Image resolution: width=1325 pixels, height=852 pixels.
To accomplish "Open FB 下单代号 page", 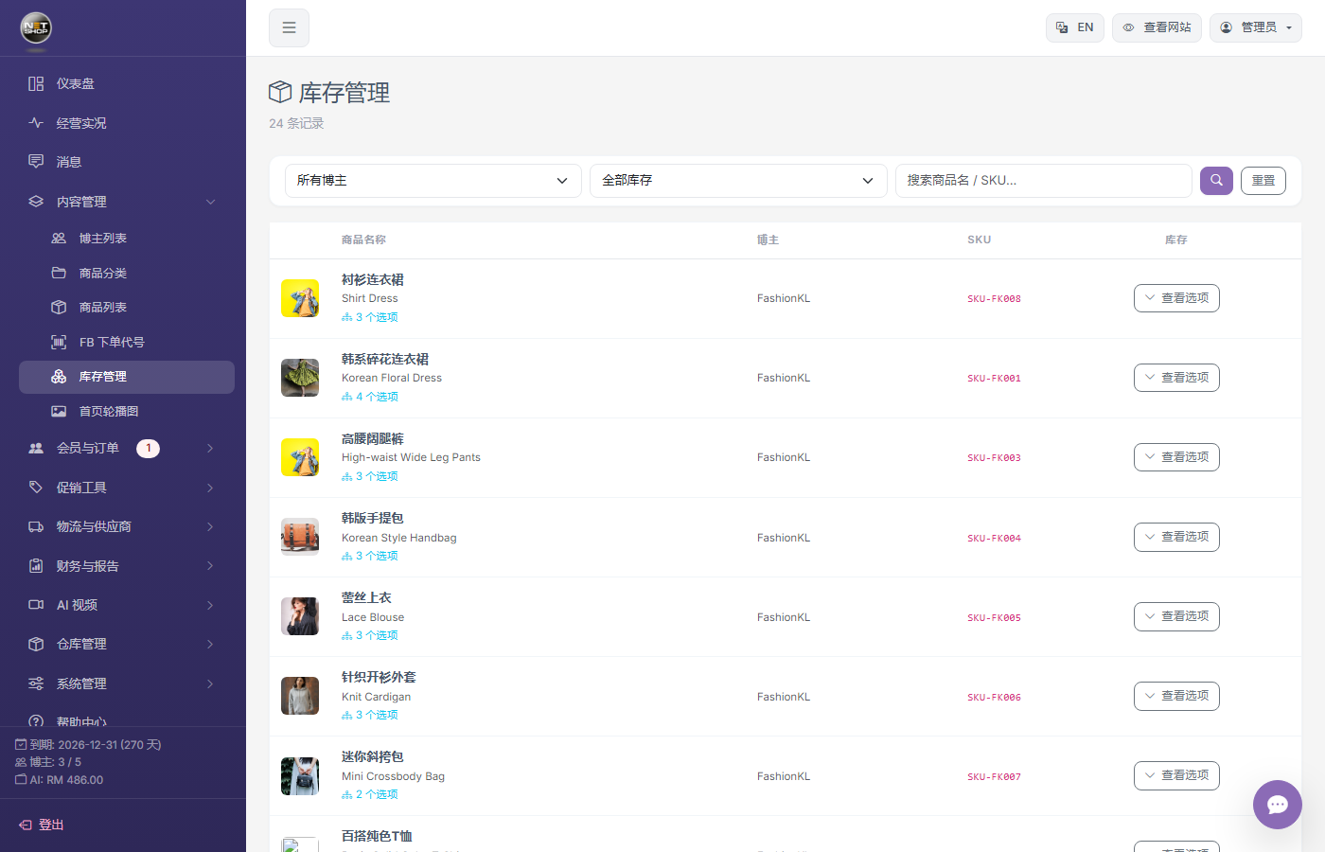I will (127, 342).
